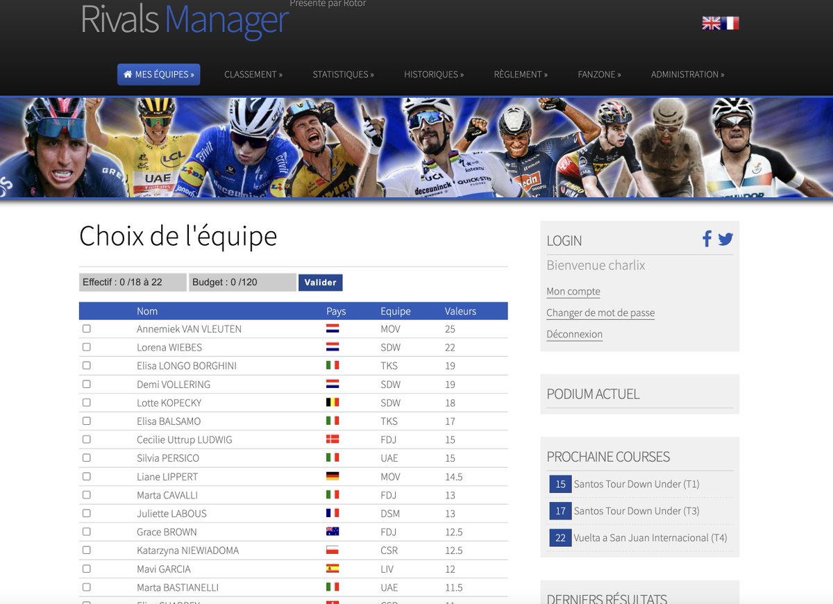Click the value 14.5 in LIPPERT row
The image size is (833, 604).
click(x=454, y=477)
